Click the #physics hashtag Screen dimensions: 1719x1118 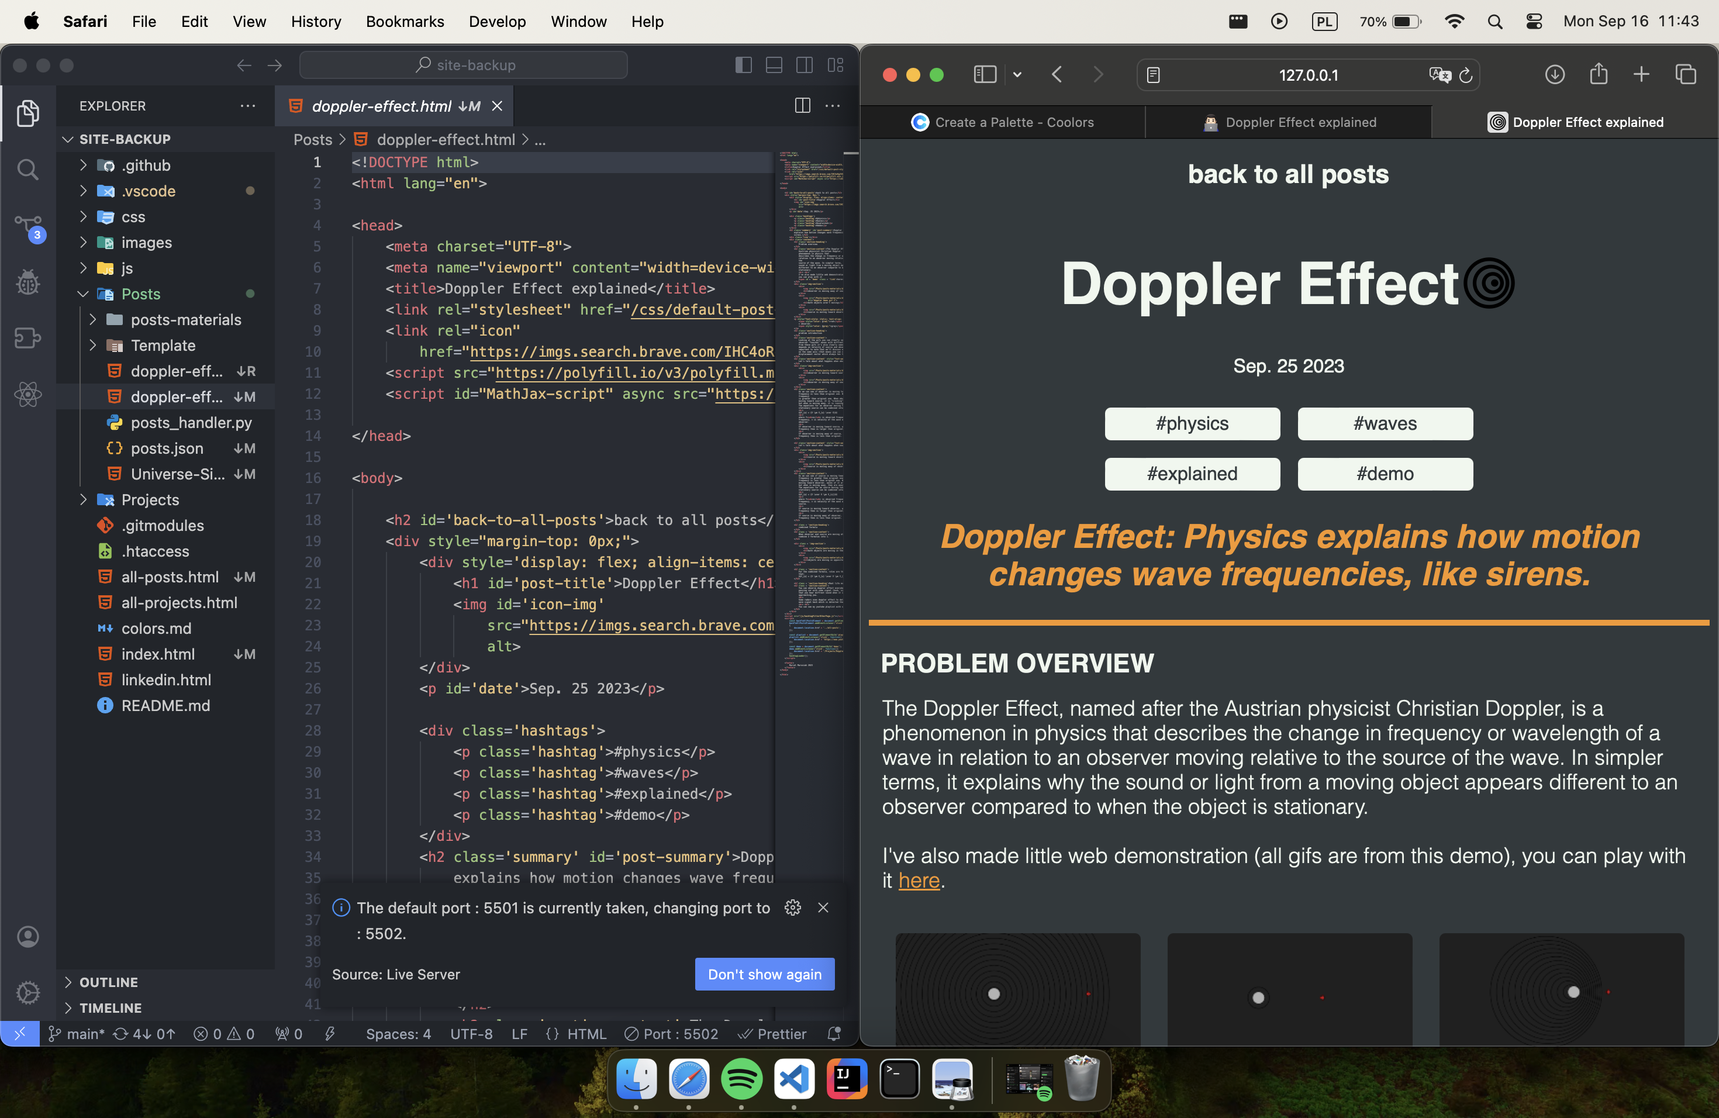tap(1192, 424)
